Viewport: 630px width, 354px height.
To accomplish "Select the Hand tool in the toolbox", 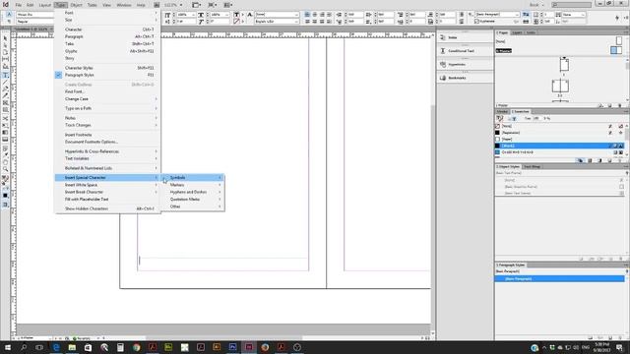I will point(5,162).
